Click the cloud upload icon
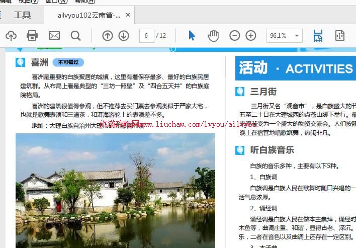Screen dimensions: 356x248 11,35
